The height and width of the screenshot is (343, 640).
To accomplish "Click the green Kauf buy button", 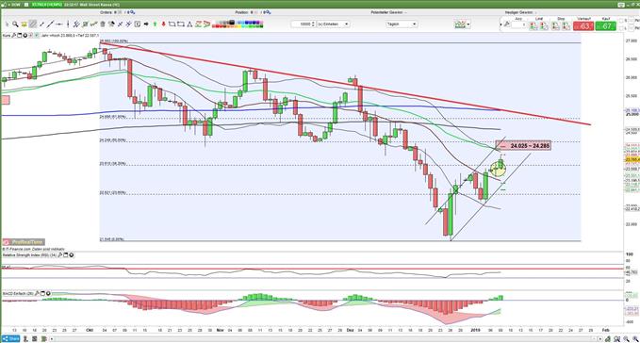I will (x=605, y=26).
